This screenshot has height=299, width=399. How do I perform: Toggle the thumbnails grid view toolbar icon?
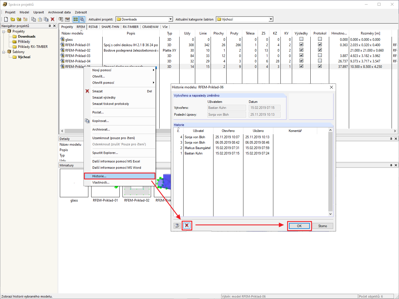pyautogui.click(x=76, y=19)
